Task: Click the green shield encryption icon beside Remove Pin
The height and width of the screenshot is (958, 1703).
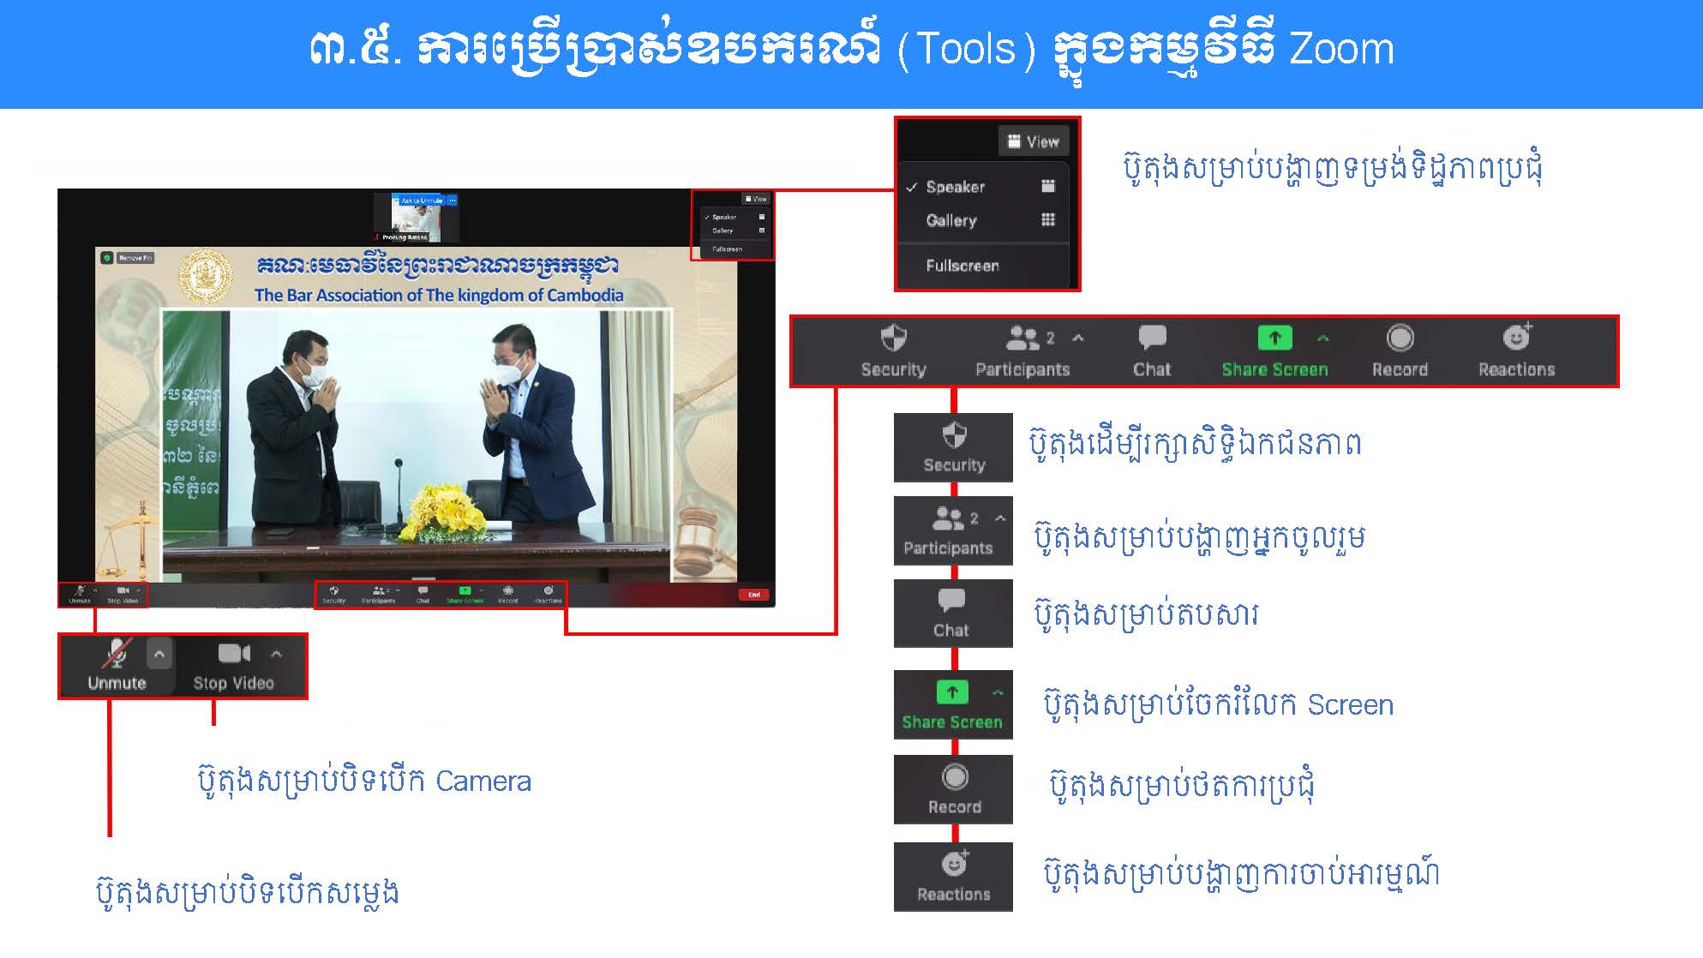Action: click(107, 257)
